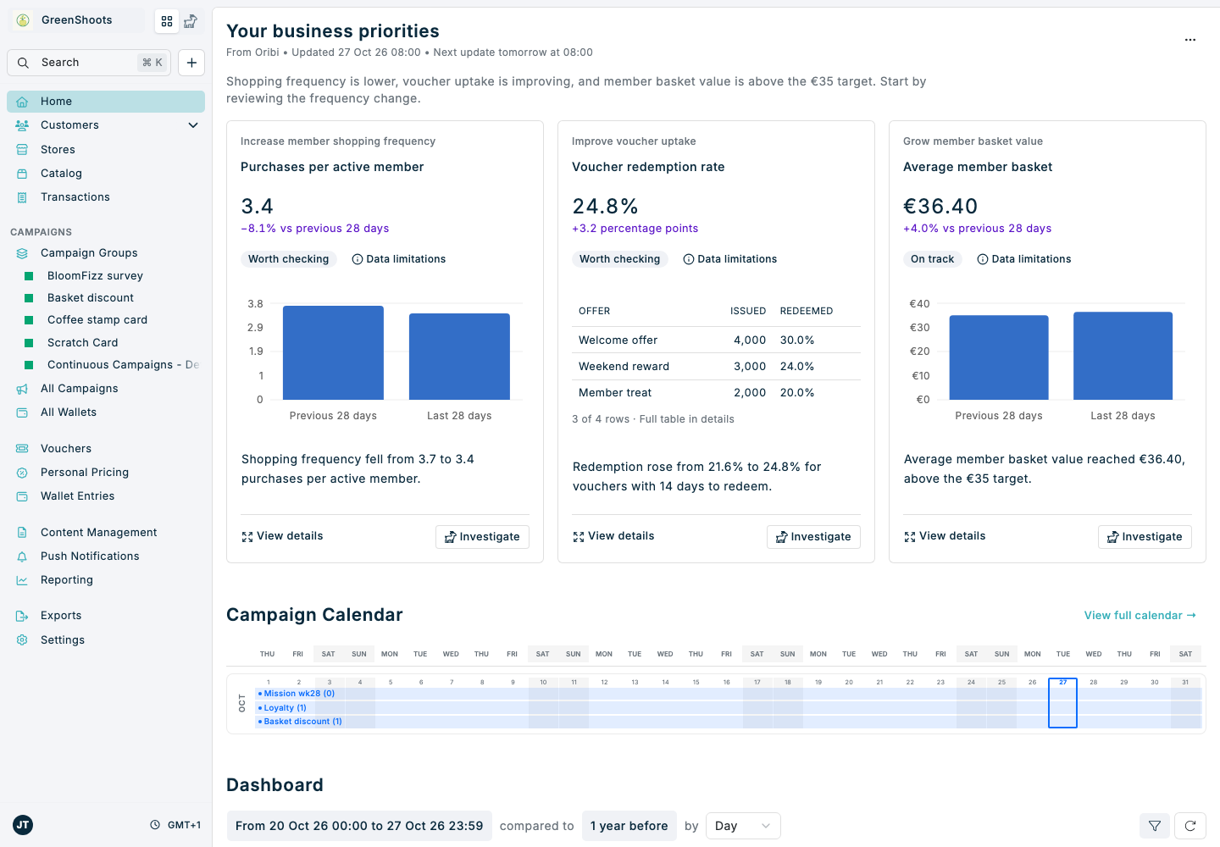Open All Wallets in the sidebar
This screenshot has height=847, width=1220.
tap(106, 412)
